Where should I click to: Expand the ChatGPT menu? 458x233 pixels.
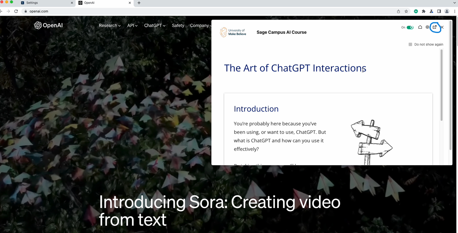[155, 25]
